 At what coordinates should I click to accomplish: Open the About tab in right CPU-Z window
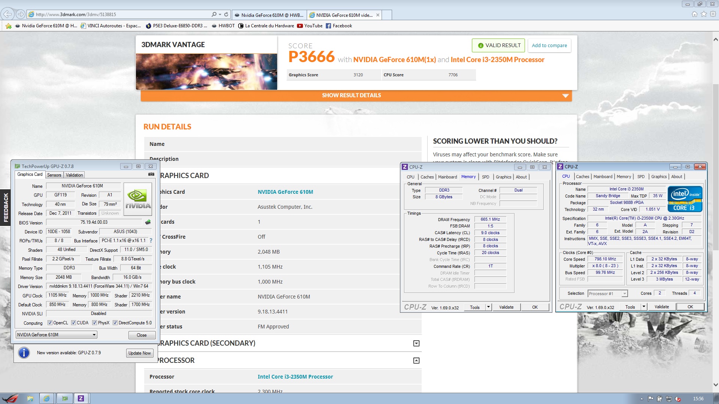(x=676, y=177)
